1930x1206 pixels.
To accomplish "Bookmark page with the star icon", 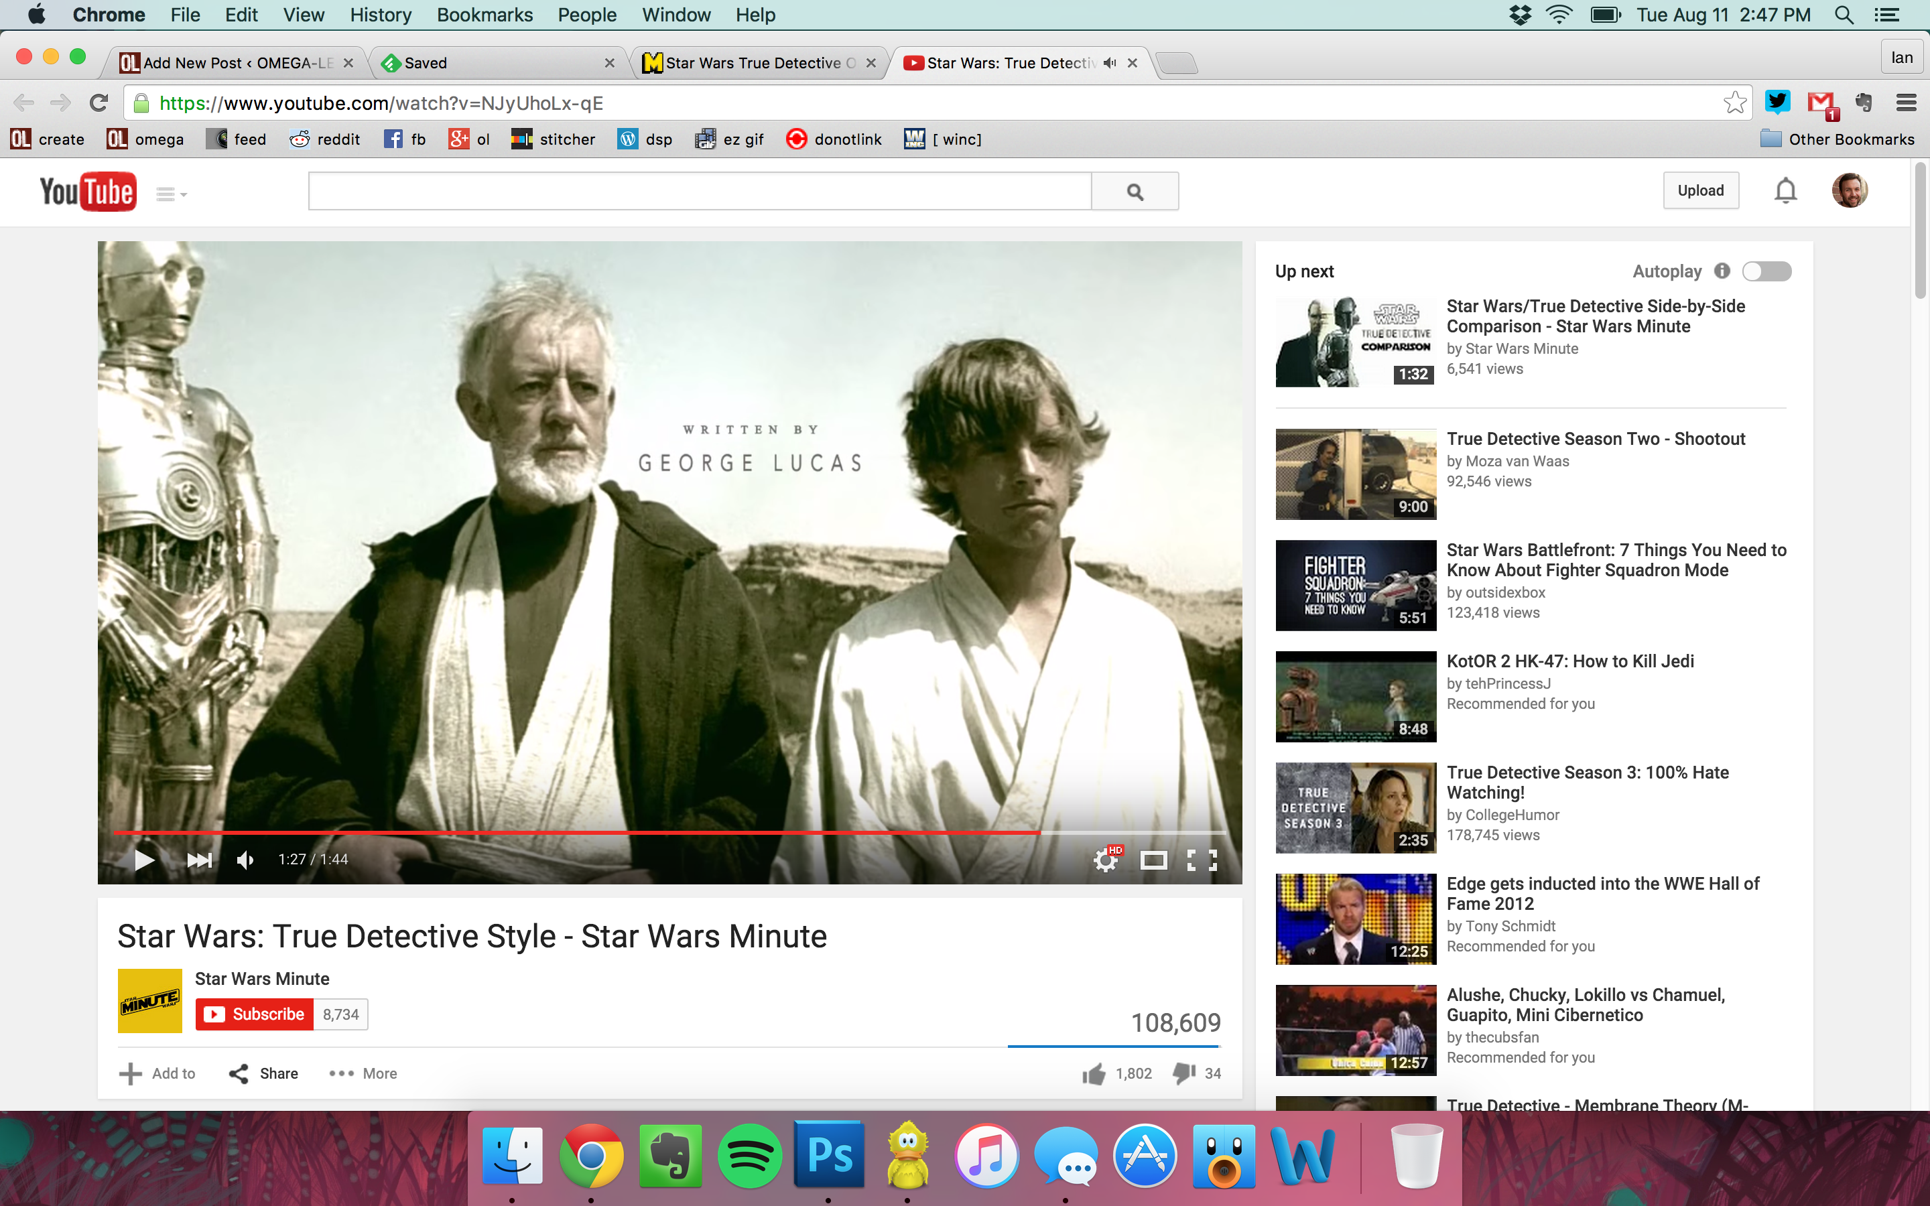I will click(1734, 103).
